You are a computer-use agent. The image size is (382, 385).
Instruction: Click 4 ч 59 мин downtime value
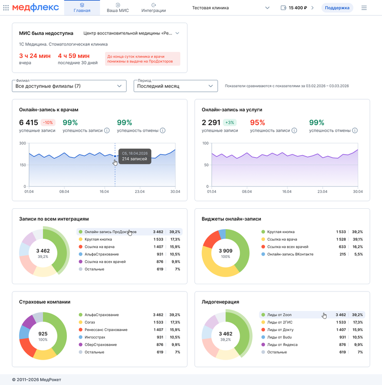(74, 56)
